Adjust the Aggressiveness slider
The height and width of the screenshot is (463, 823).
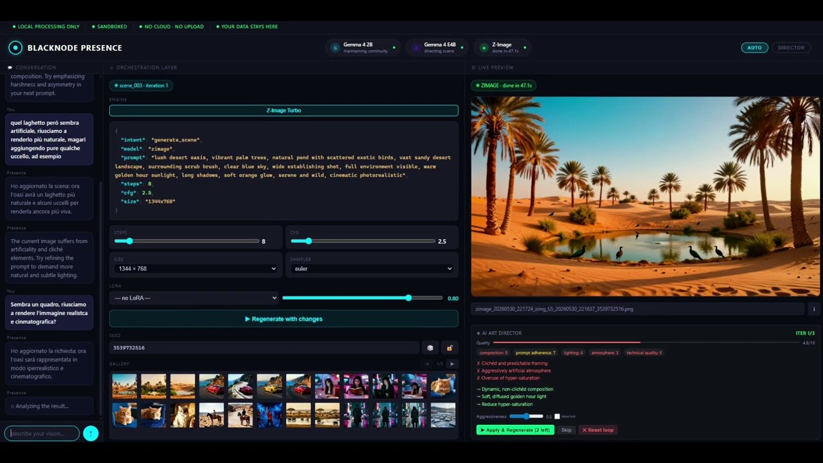click(526, 417)
